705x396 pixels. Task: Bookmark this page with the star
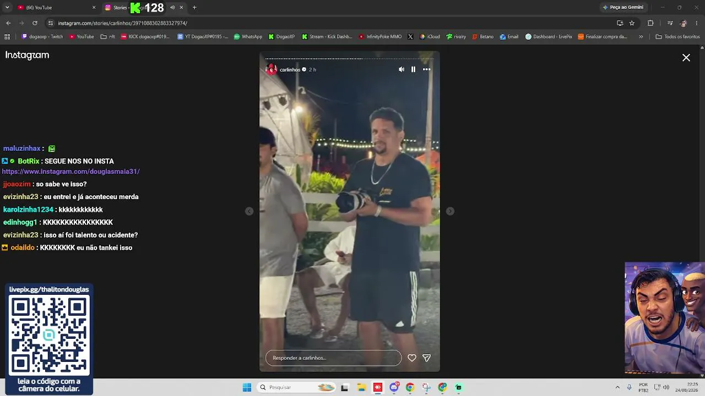click(x=632, y=23)
